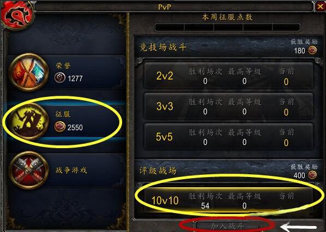The image size is (326, 232).
Task: Select the crossed flags Honor icon
Action: pyautogui.click(x=29, y=72)
